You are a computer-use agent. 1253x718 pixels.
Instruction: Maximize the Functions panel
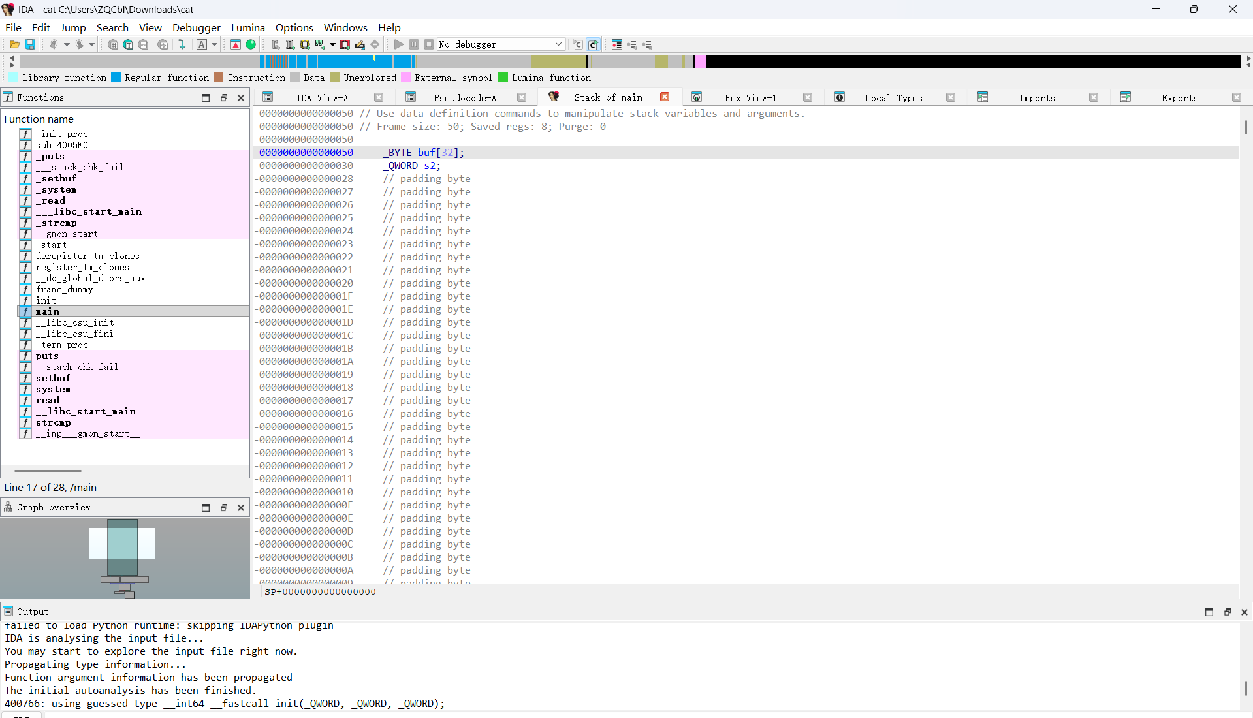[x=206, y=98]
